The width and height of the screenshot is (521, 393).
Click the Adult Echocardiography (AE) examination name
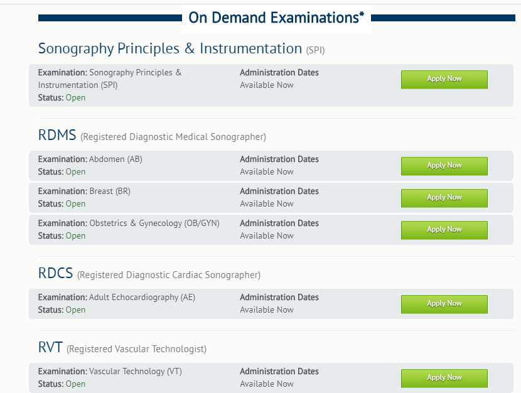point(142,298)
